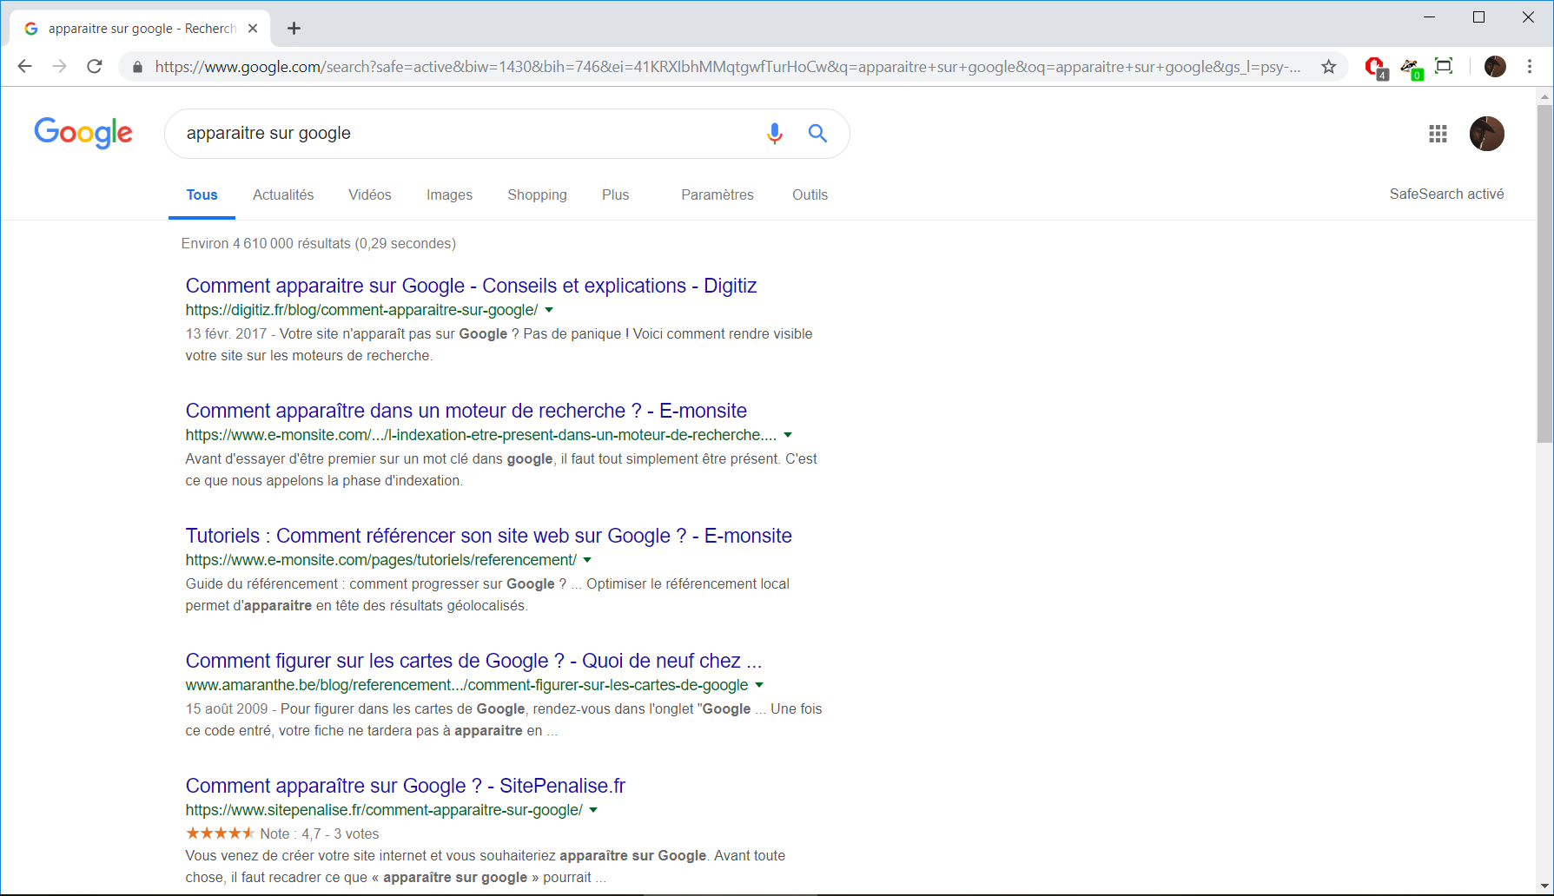This screenshot has width=1554, height=896.
Task: Expand dropdown arrow beside amaranthe.be URL
Action: point(759,685)
